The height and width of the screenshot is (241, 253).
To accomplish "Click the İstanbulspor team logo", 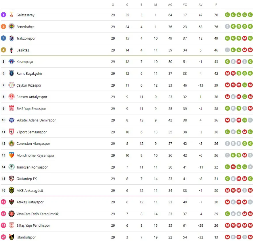I will pos(11,237).
